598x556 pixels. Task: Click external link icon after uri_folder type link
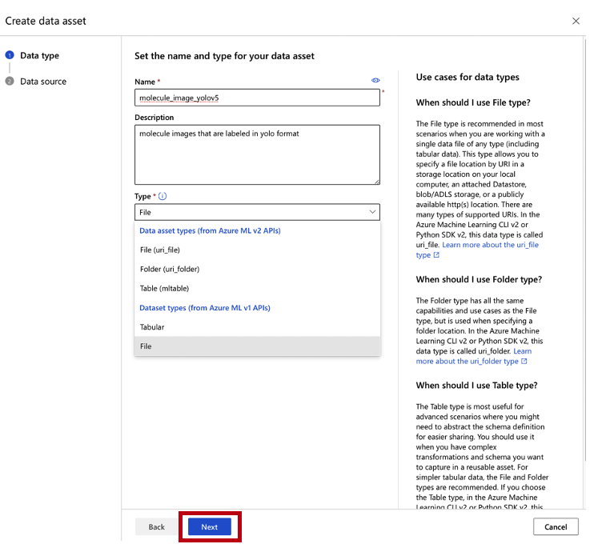524,362
